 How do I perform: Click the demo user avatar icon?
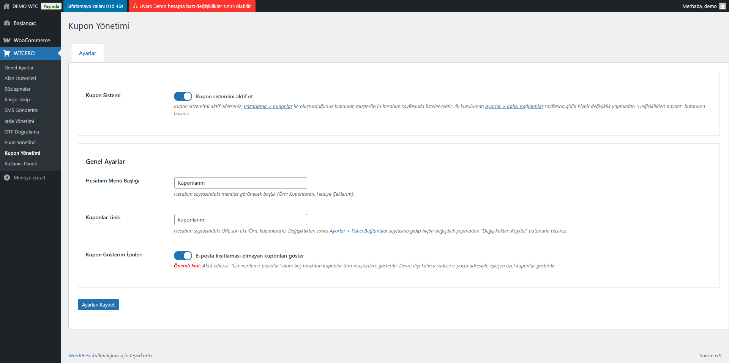(x=722, y=6)
